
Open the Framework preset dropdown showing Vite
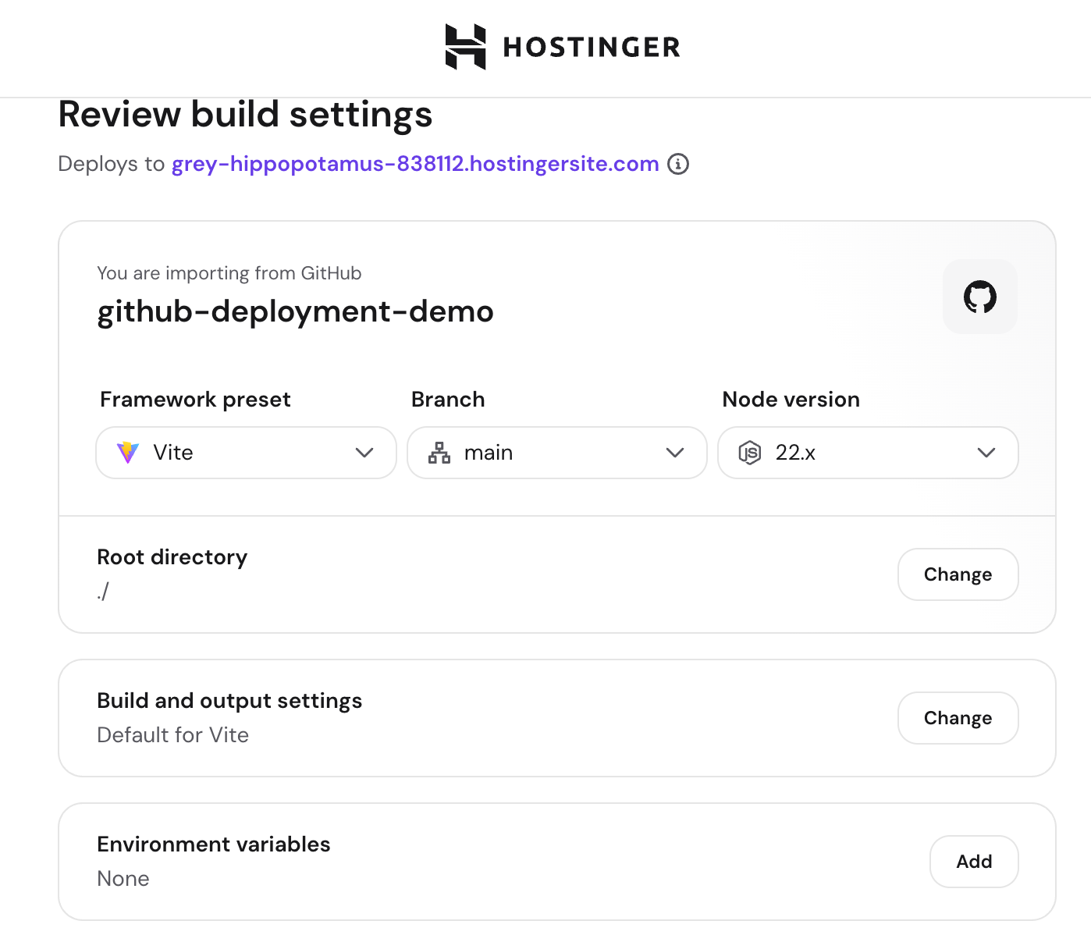coord(246,453)
